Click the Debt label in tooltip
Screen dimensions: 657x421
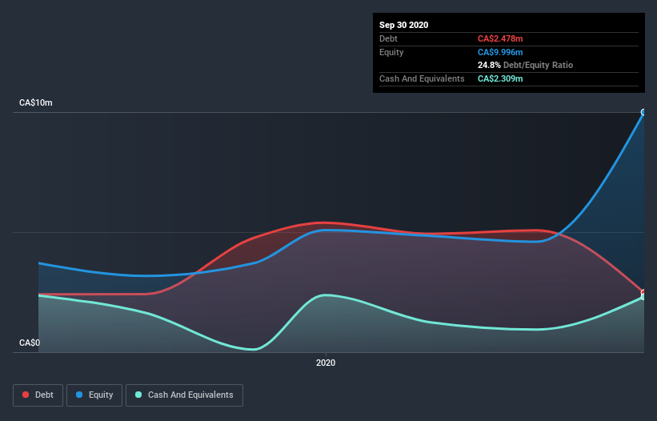[x=388, y=38]
